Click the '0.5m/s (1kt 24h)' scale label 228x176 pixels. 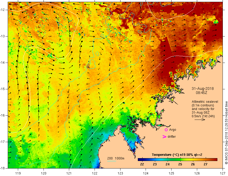203,116
